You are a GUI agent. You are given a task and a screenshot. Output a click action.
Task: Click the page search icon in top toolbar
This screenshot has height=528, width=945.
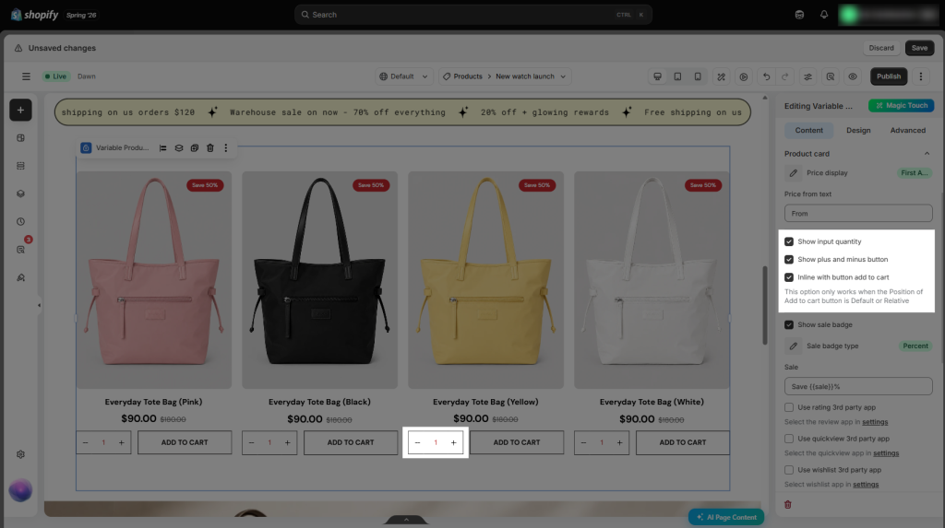(830, 76)
